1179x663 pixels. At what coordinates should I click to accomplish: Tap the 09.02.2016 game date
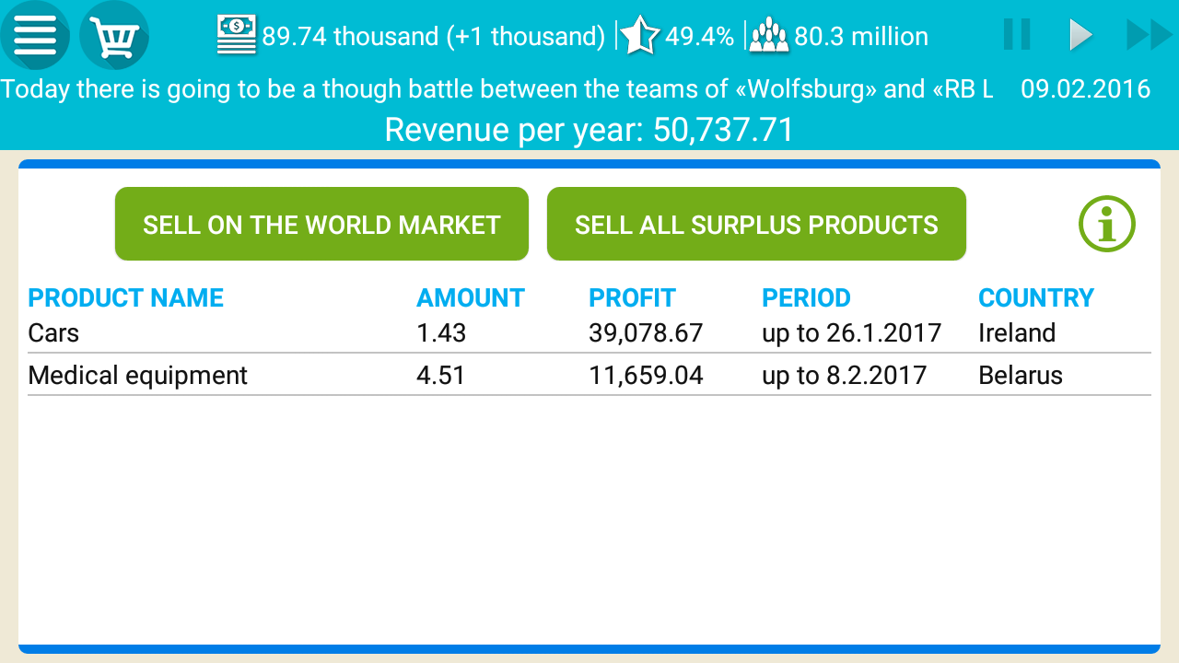[x=1085, y=89]
